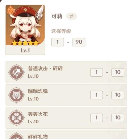Tap the 轰轰火花 talent name text

(x=38, y=114)
